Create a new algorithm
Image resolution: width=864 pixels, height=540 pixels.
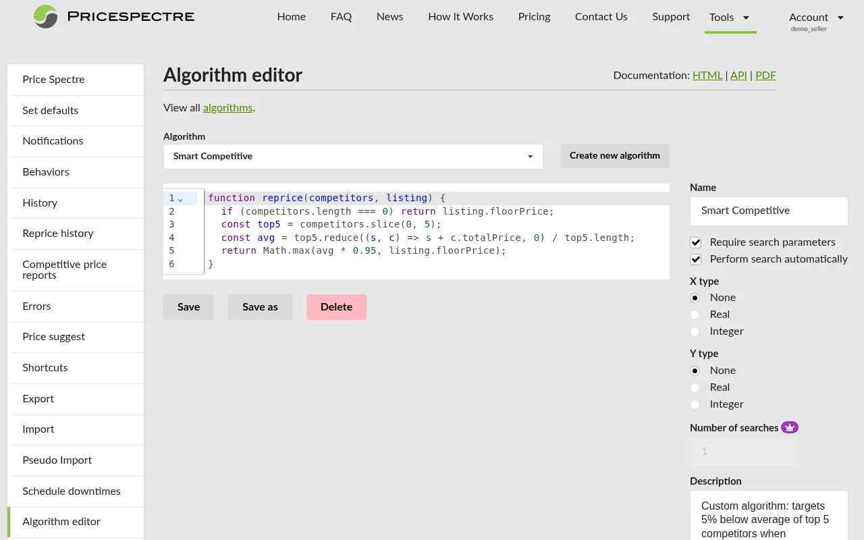(x=614, y=156)
